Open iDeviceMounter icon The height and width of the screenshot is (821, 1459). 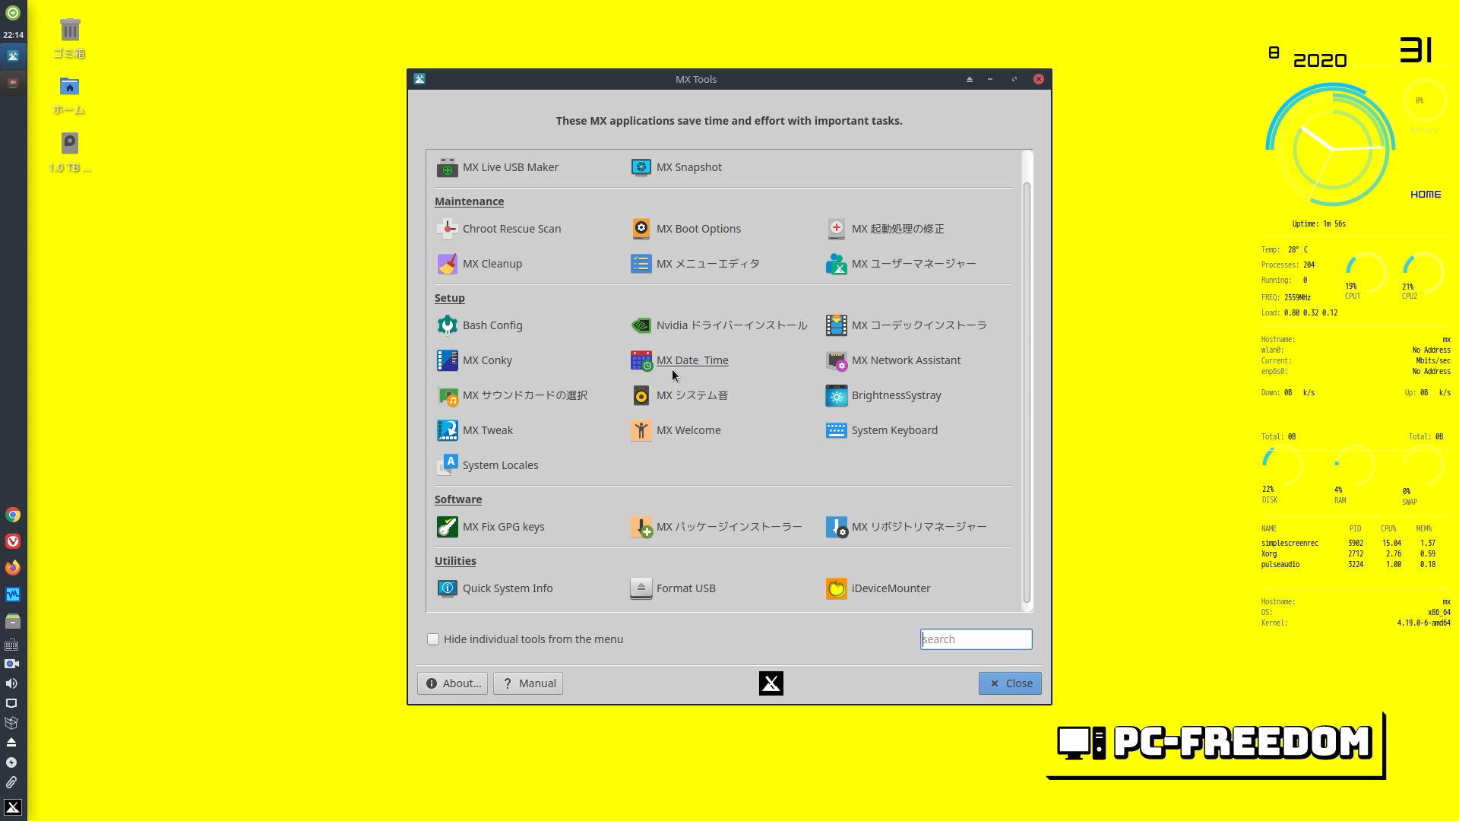(x=836, y=588)
